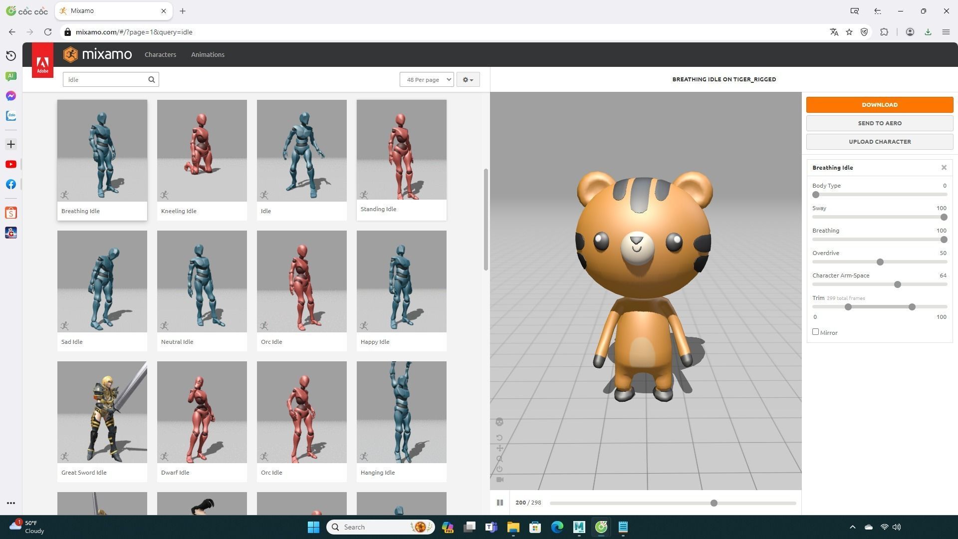This screenshot has width=958, height=539.
Task: Open a new browser tab
Action: tap(183, 11)
